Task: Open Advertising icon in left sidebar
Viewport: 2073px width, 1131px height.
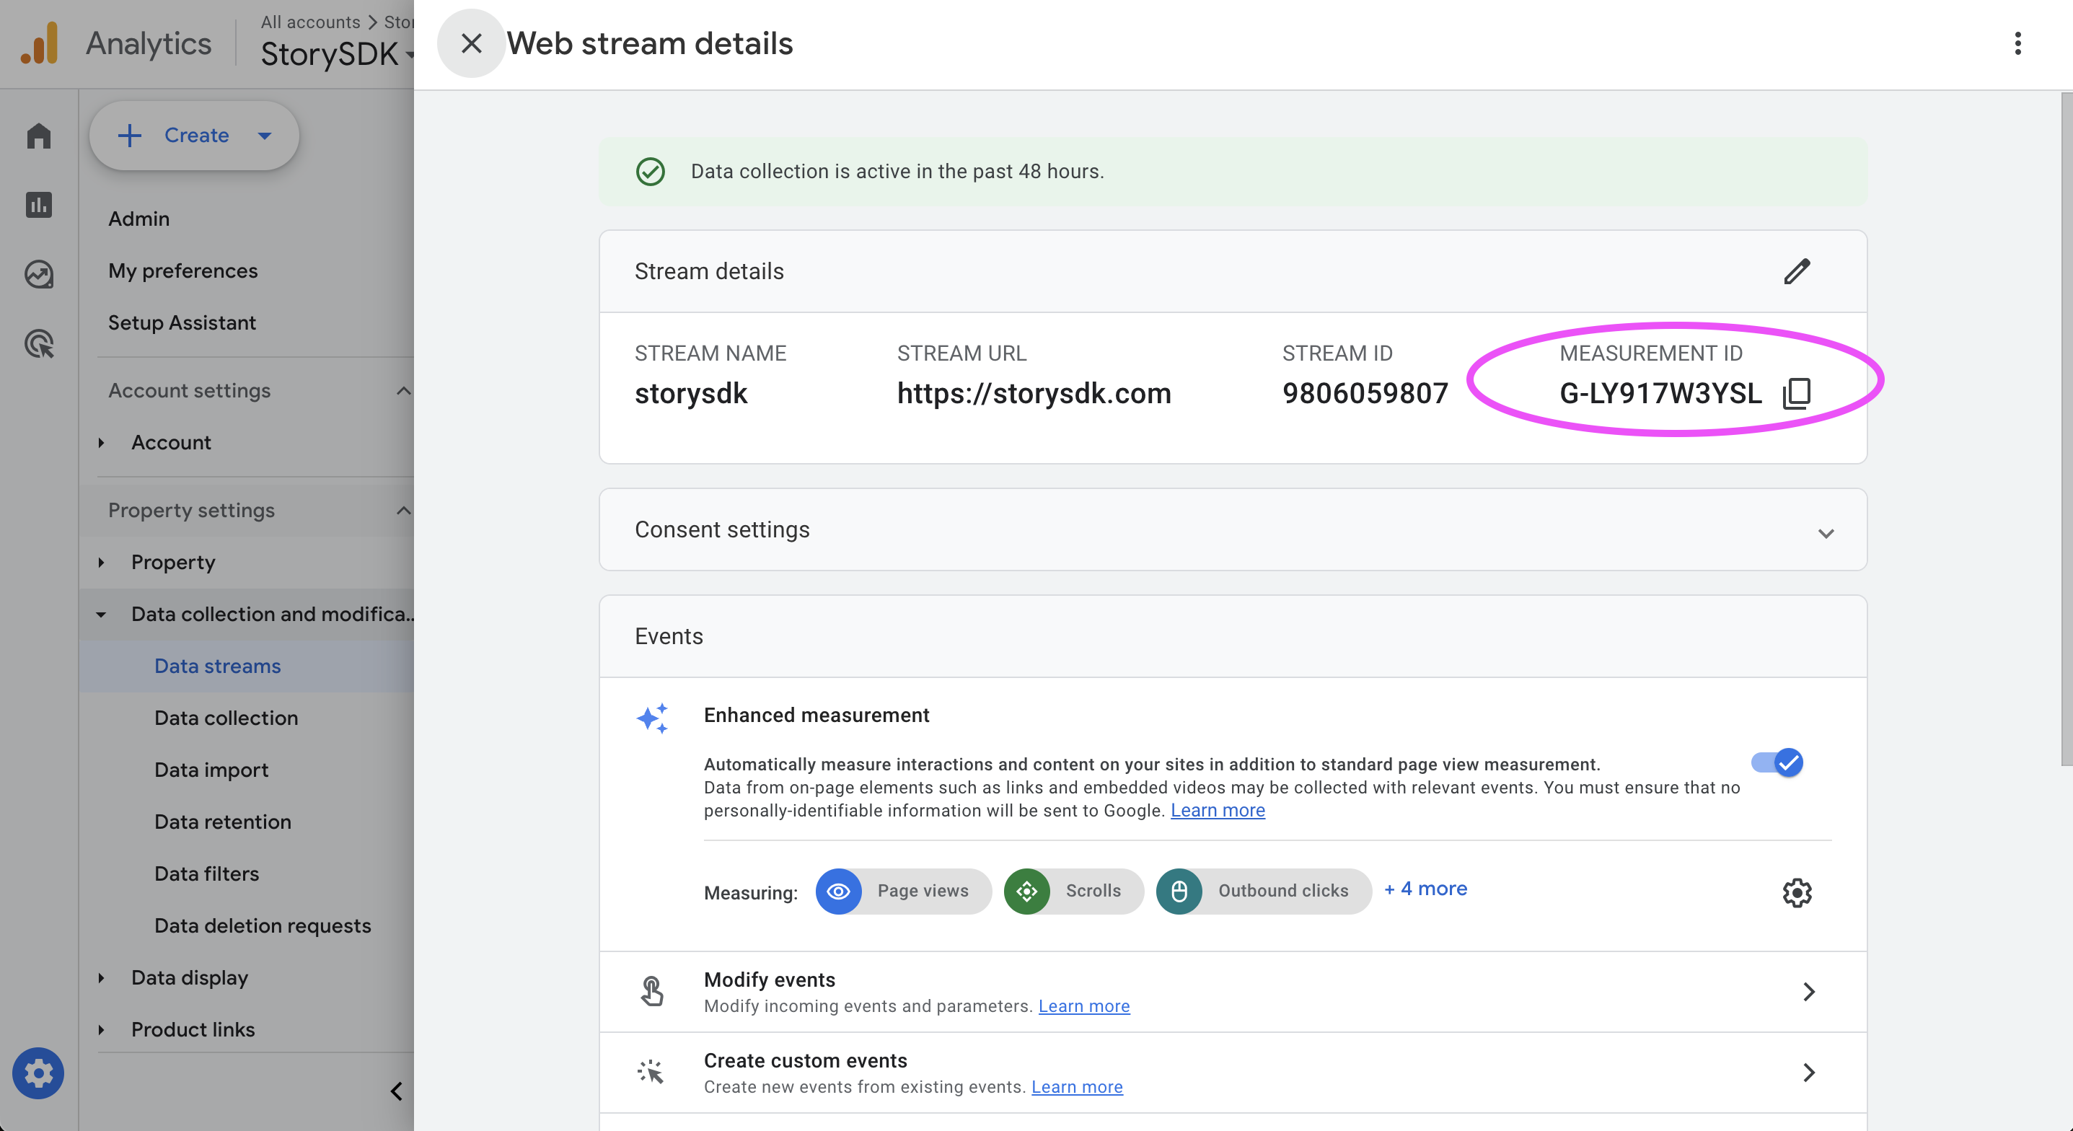Action: point(39,344)
